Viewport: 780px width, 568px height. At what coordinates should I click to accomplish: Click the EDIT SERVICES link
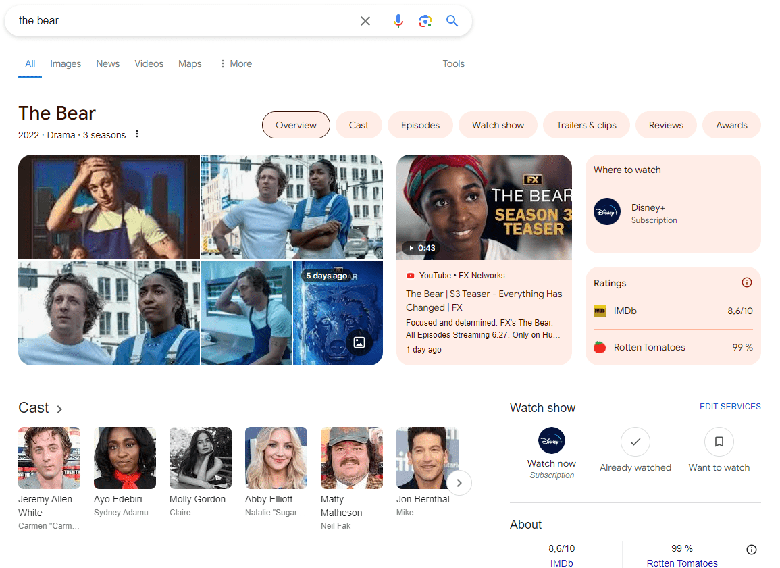730,407
